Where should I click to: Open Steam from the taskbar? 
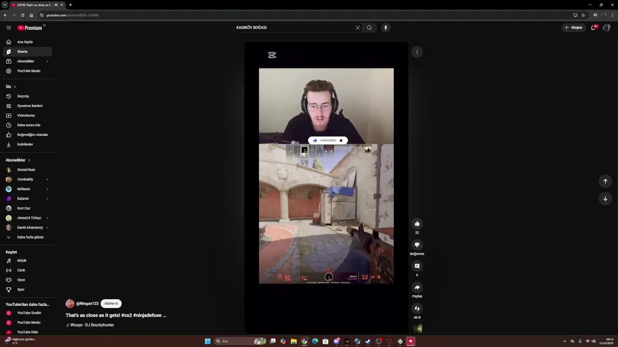click(x=368, y=341)
